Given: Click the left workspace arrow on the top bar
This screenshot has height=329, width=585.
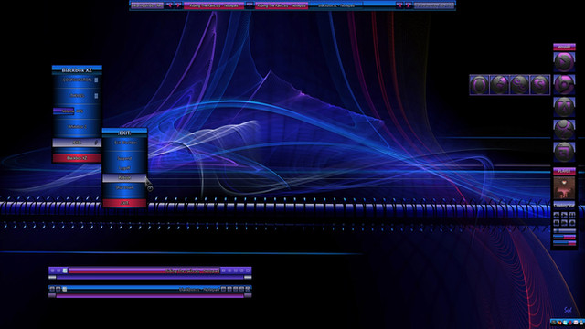Looking at the screenshot, I should coord(169,5).
